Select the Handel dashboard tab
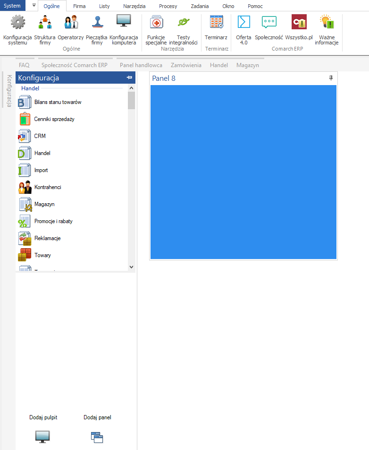The width and height of the screenshot is (369, 450). pos(219,65)
